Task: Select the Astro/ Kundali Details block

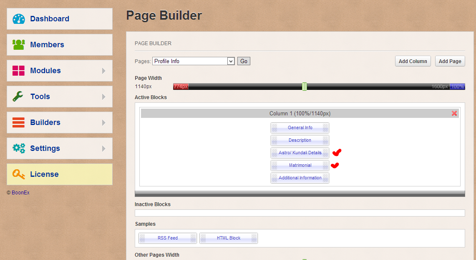Action: (300, 153)
